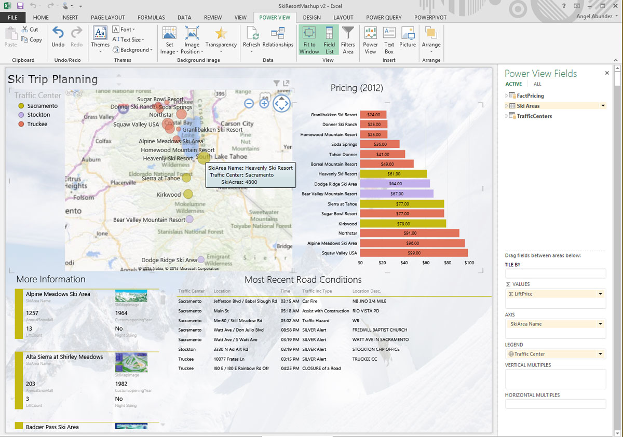Click the Sacramento legend color dot
This screenshot has width=623, height=437.
pos(21,106)
